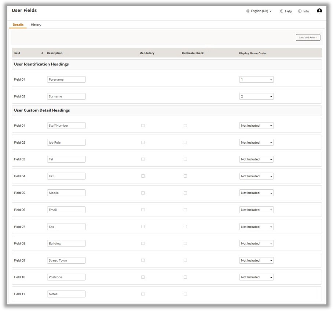Image resolution: width=333 pixels, height=311 pixels.
Task: Click the globe language icon
Action: 248,11
